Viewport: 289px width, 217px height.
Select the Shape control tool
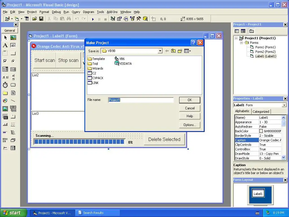(5, 101)
